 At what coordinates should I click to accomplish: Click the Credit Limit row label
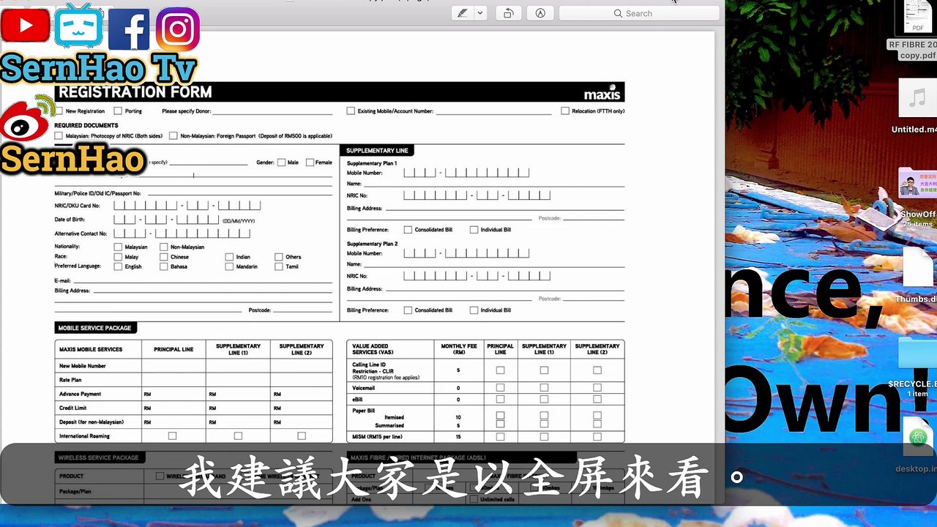coord(73,408)
